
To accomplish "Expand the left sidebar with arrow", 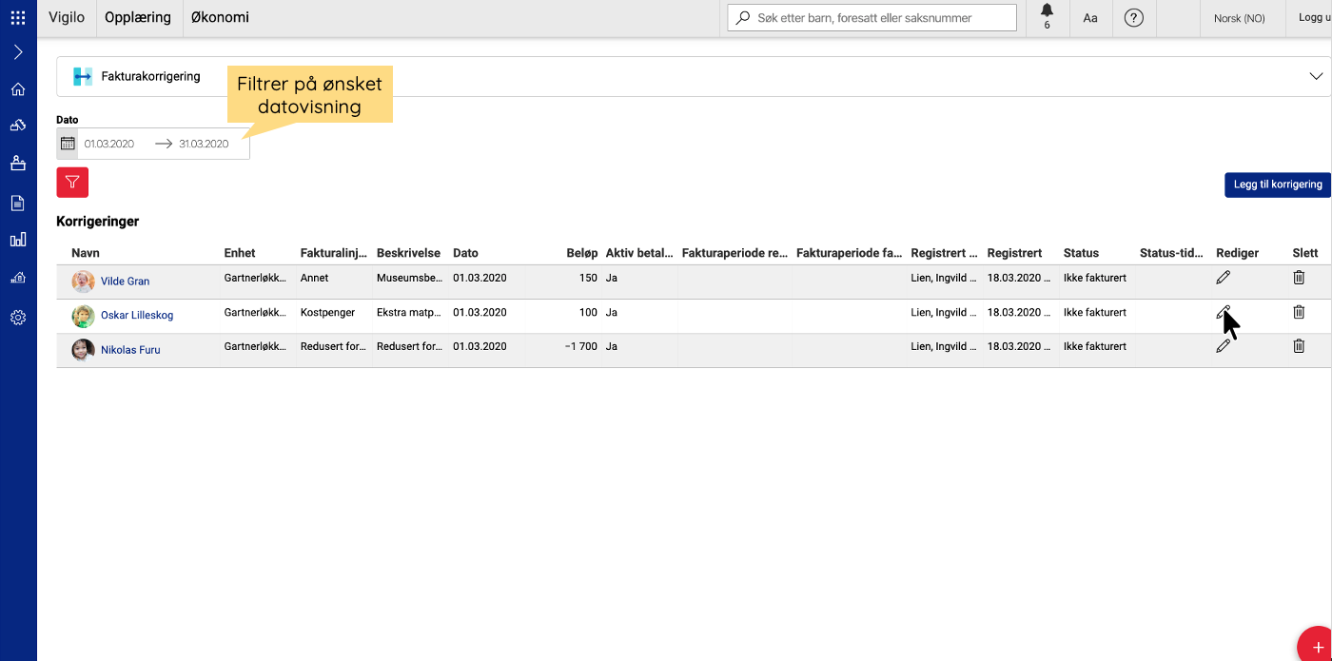I will pos(18,52).
